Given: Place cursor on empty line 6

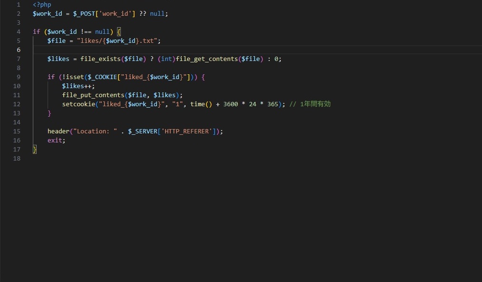Looking at the screenshot, I should (48, 50).
